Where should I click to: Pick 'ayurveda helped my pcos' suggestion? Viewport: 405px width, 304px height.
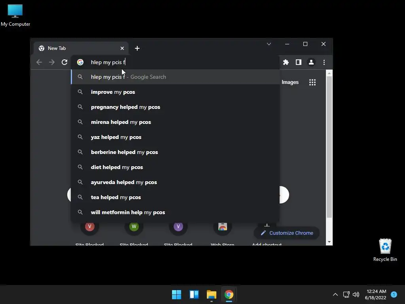(x=175, y=182)
